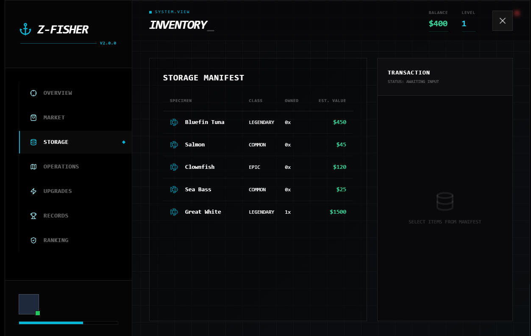The width and height of the screenshot is (531, 336).
Task: Click the experience progress bar
Action: click(x=68, y=323)
